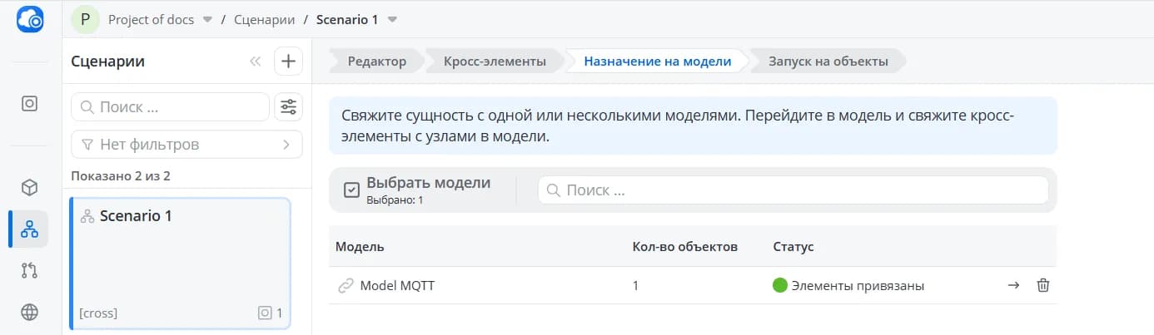This screenshot has width=1154, height=335.
Task: Click the Показано 2 из 2 counter
Action: [121, 176]
